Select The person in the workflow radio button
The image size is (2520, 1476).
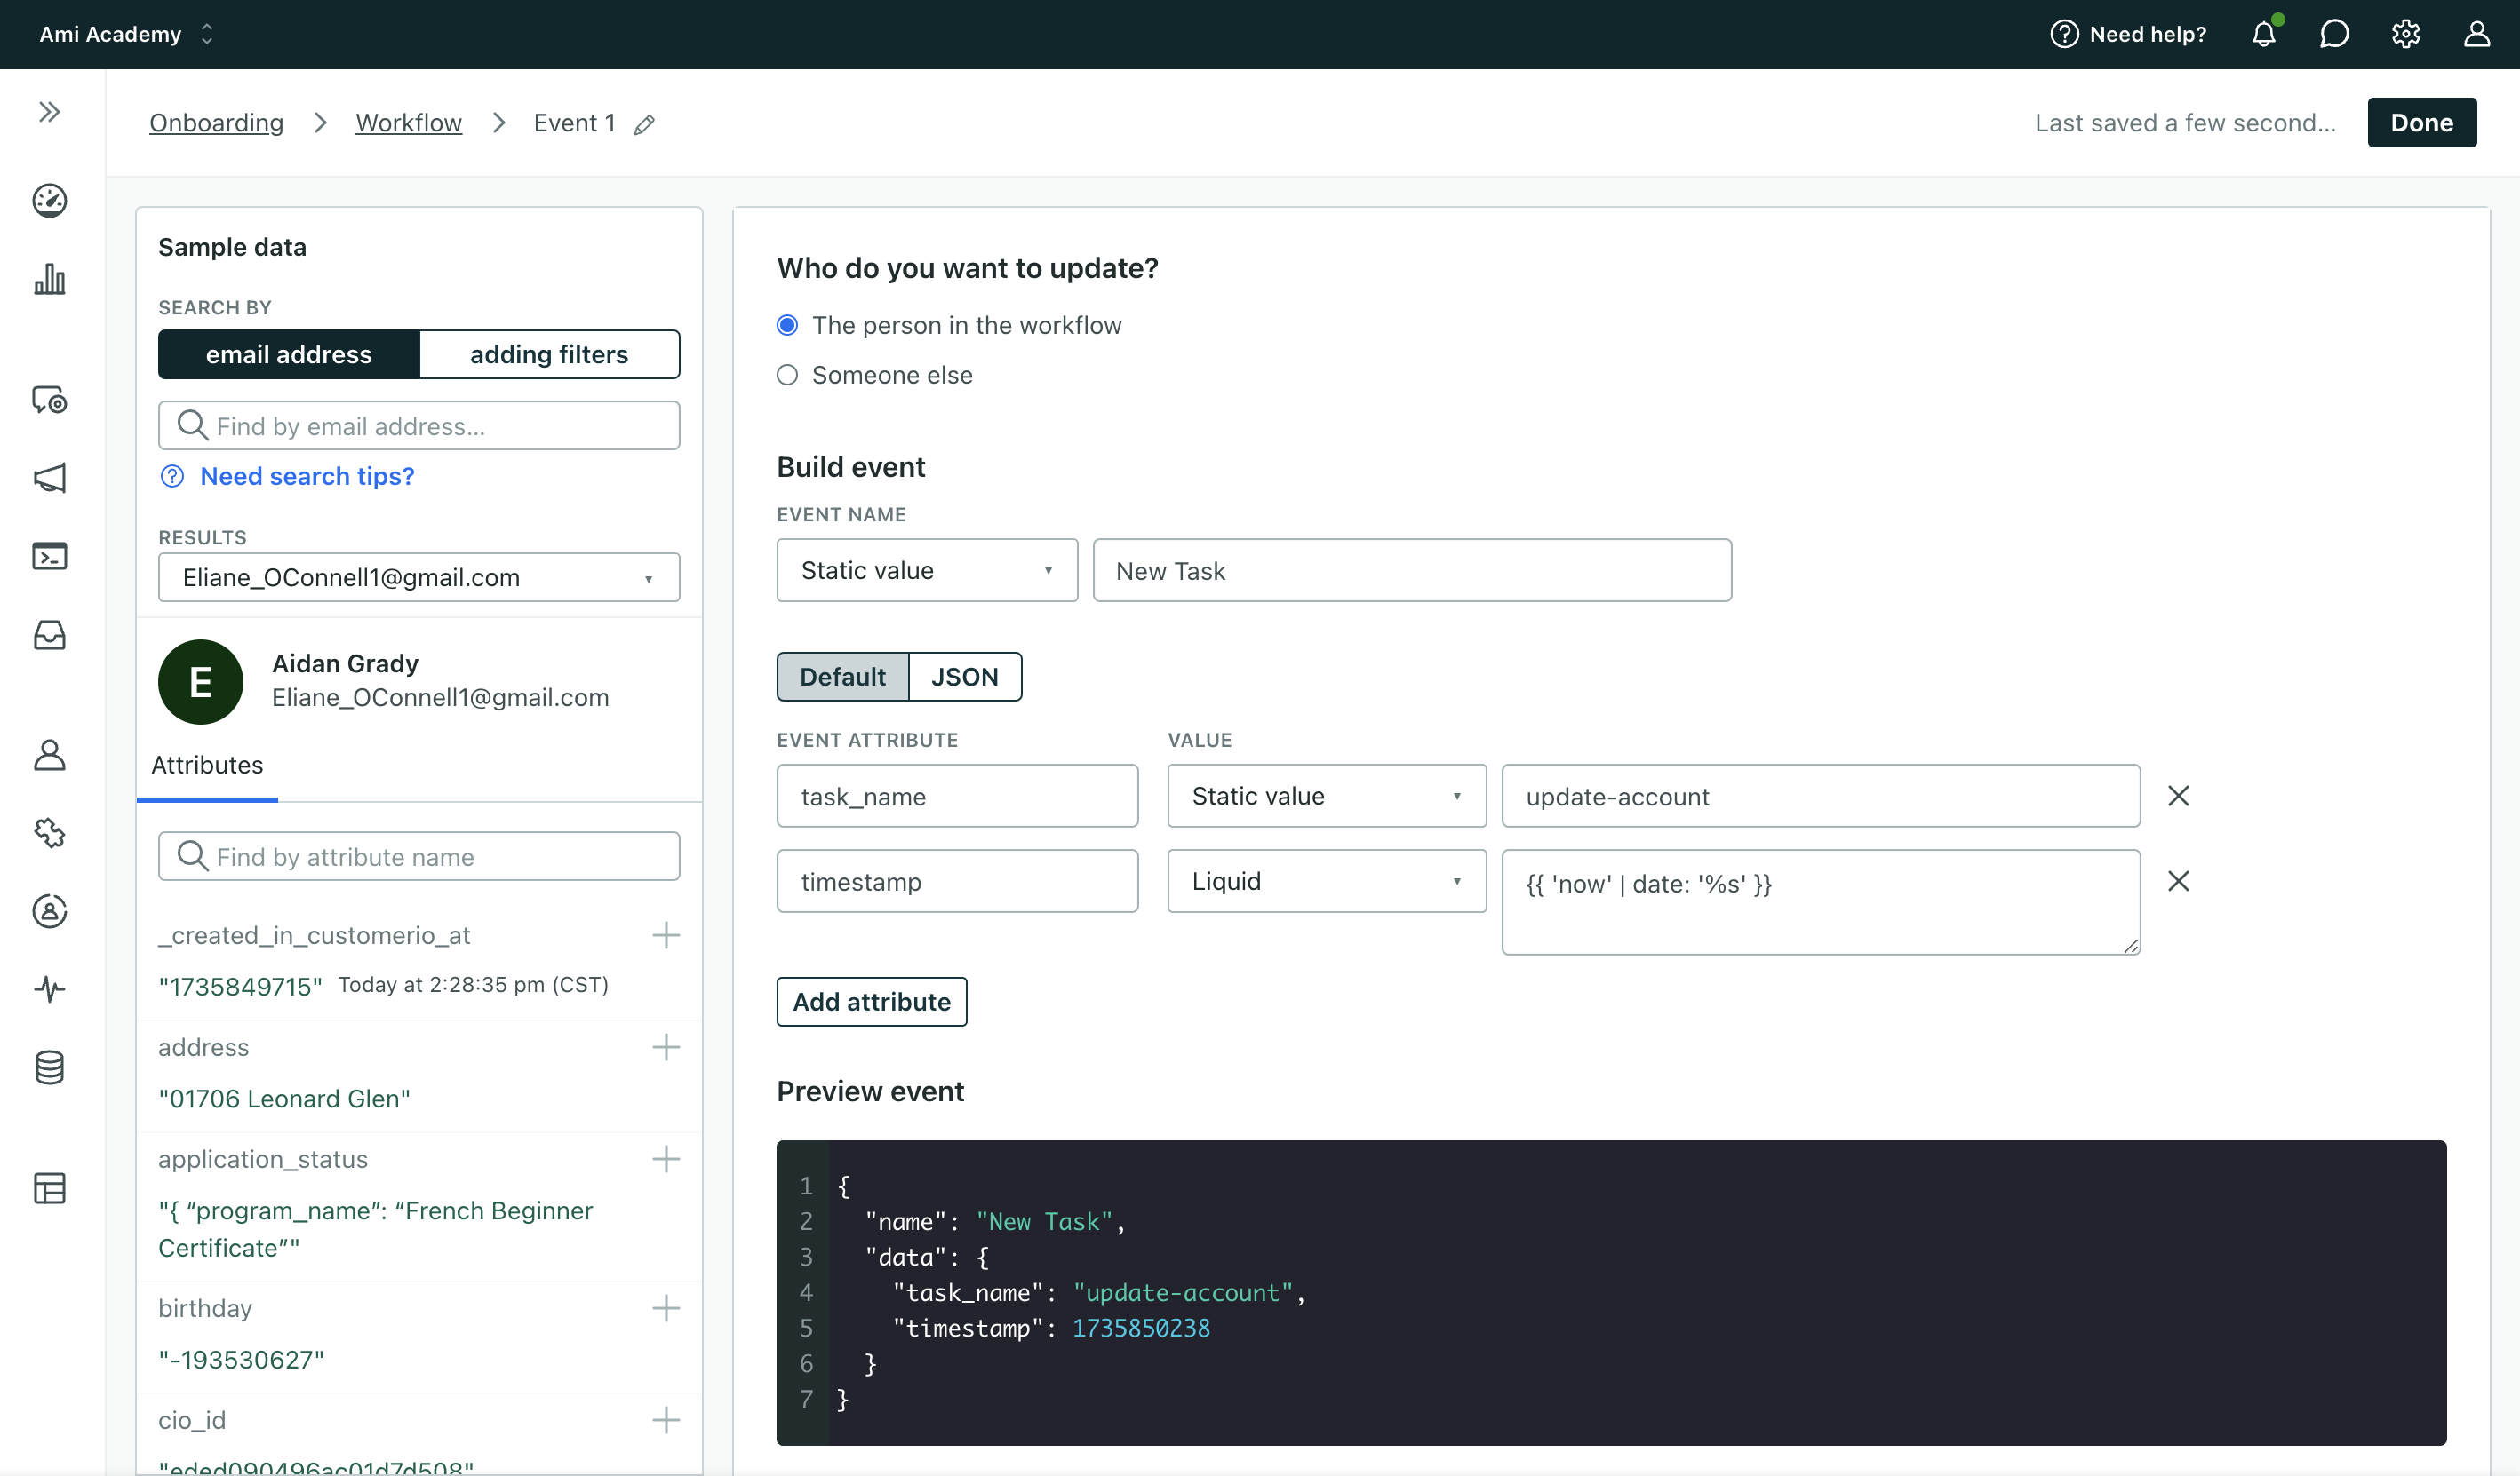click(x=787, y=325)
